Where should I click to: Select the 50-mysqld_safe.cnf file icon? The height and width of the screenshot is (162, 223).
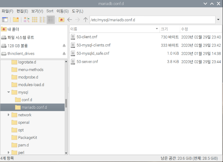(x=73, y=53)
